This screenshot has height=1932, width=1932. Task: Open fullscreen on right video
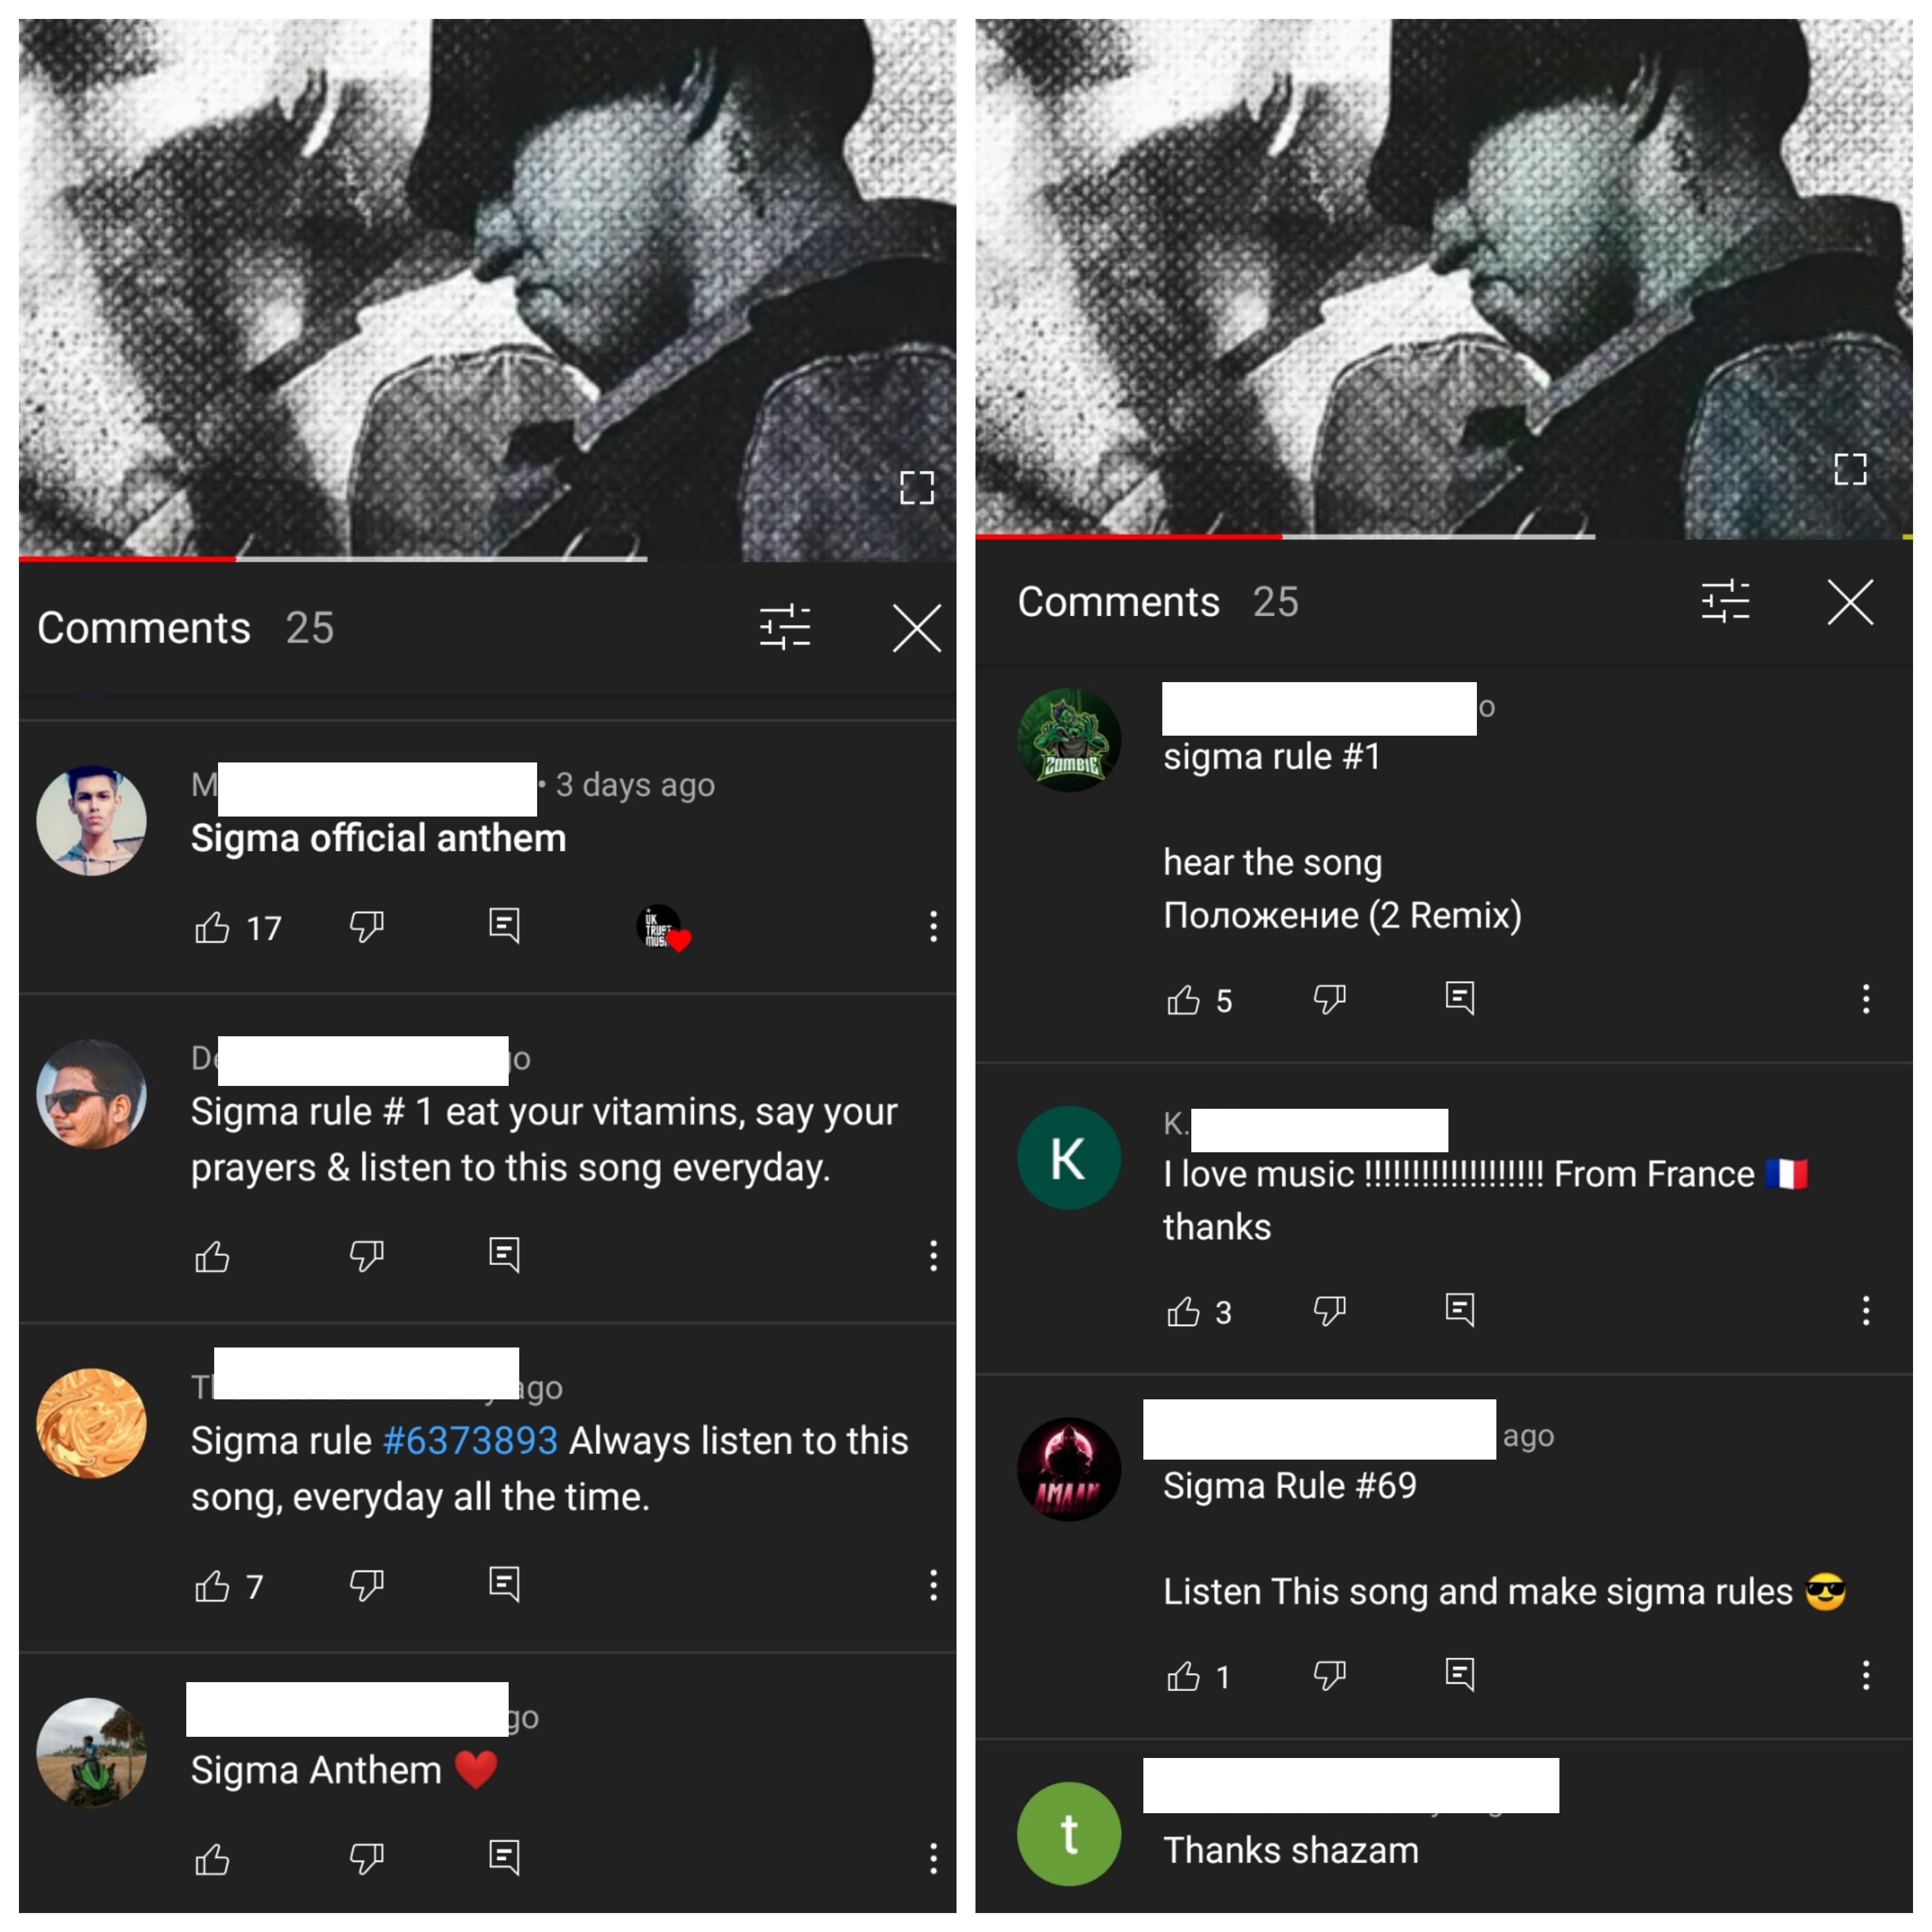pos(1850,468)
